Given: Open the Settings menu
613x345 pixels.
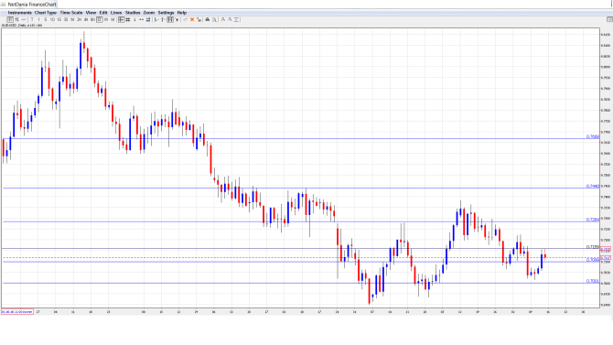Looking at the screenshot, I should (167, 13).
